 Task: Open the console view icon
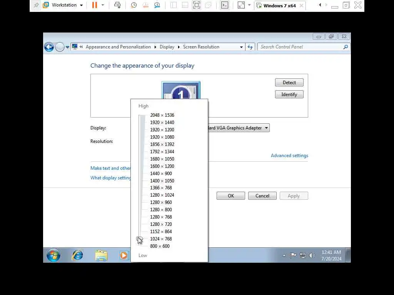225,5
